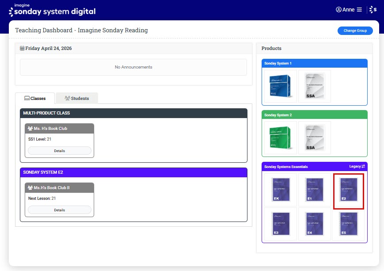Select the Ms.H's Book Club II class header
Viewport: 384px width, 271px height.
[60, 188]
